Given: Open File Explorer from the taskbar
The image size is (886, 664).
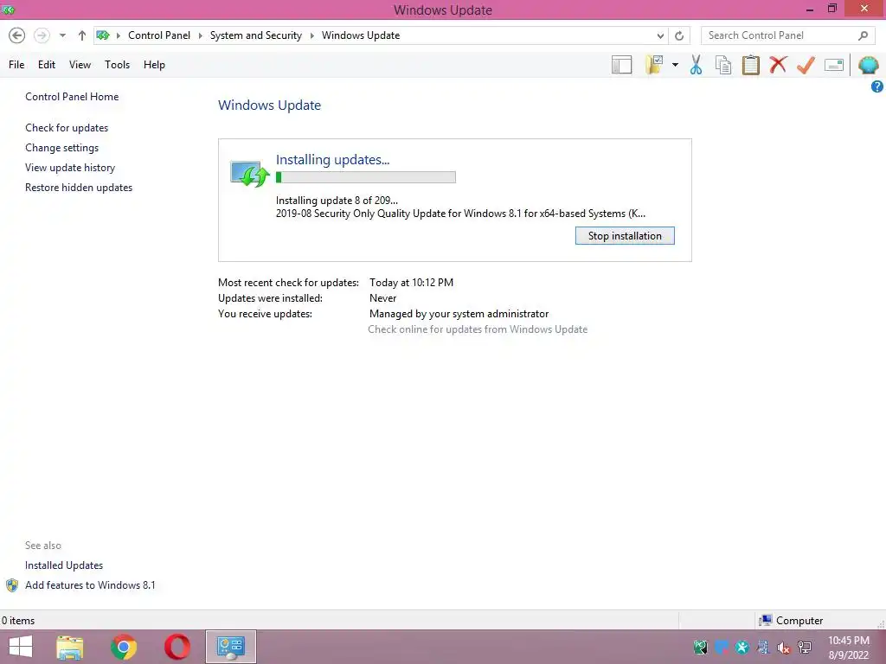Looking at the screenshot, I should point(70,647).
